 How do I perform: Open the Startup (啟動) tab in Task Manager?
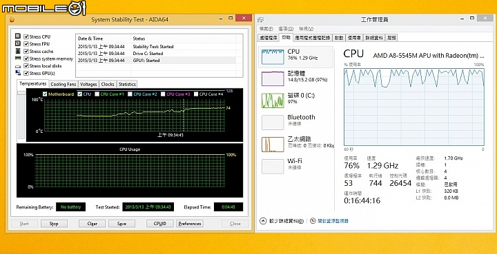coord(338,38)
